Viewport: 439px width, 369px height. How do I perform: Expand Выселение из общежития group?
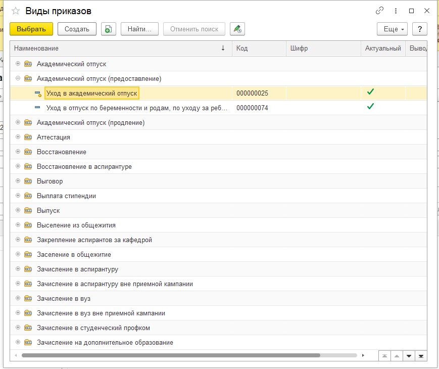tap(18, 225)
